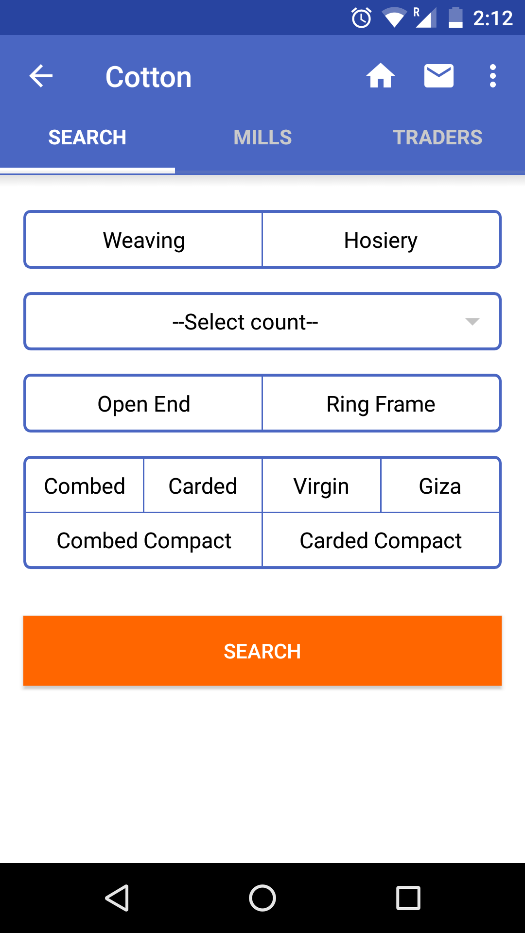Select the Carded Compact quality
The width and height of the screenshot is (525, 933).
381,540
